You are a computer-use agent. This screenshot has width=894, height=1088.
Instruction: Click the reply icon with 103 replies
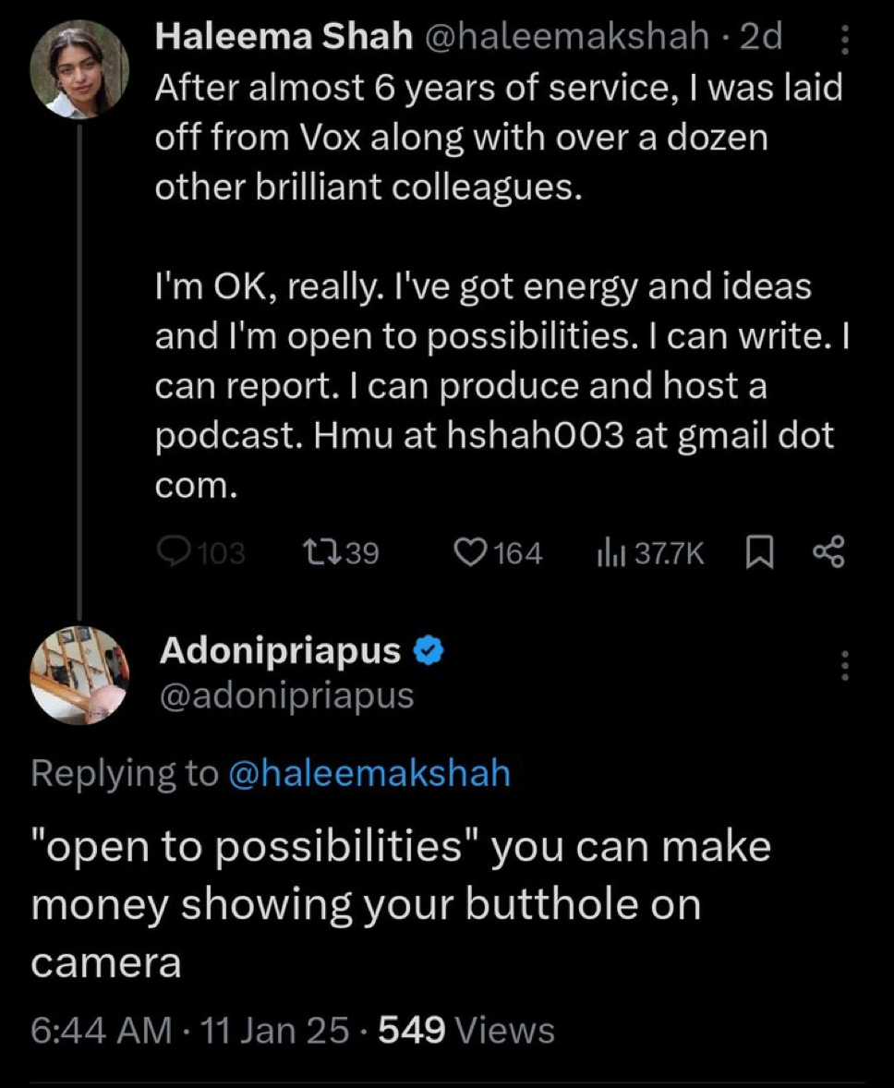[175, 552]
